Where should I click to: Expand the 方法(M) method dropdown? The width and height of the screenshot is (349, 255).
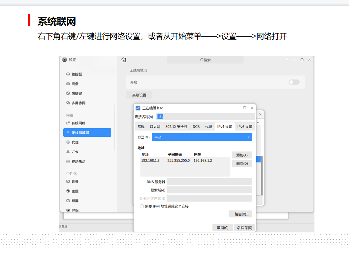click(202, 137)
